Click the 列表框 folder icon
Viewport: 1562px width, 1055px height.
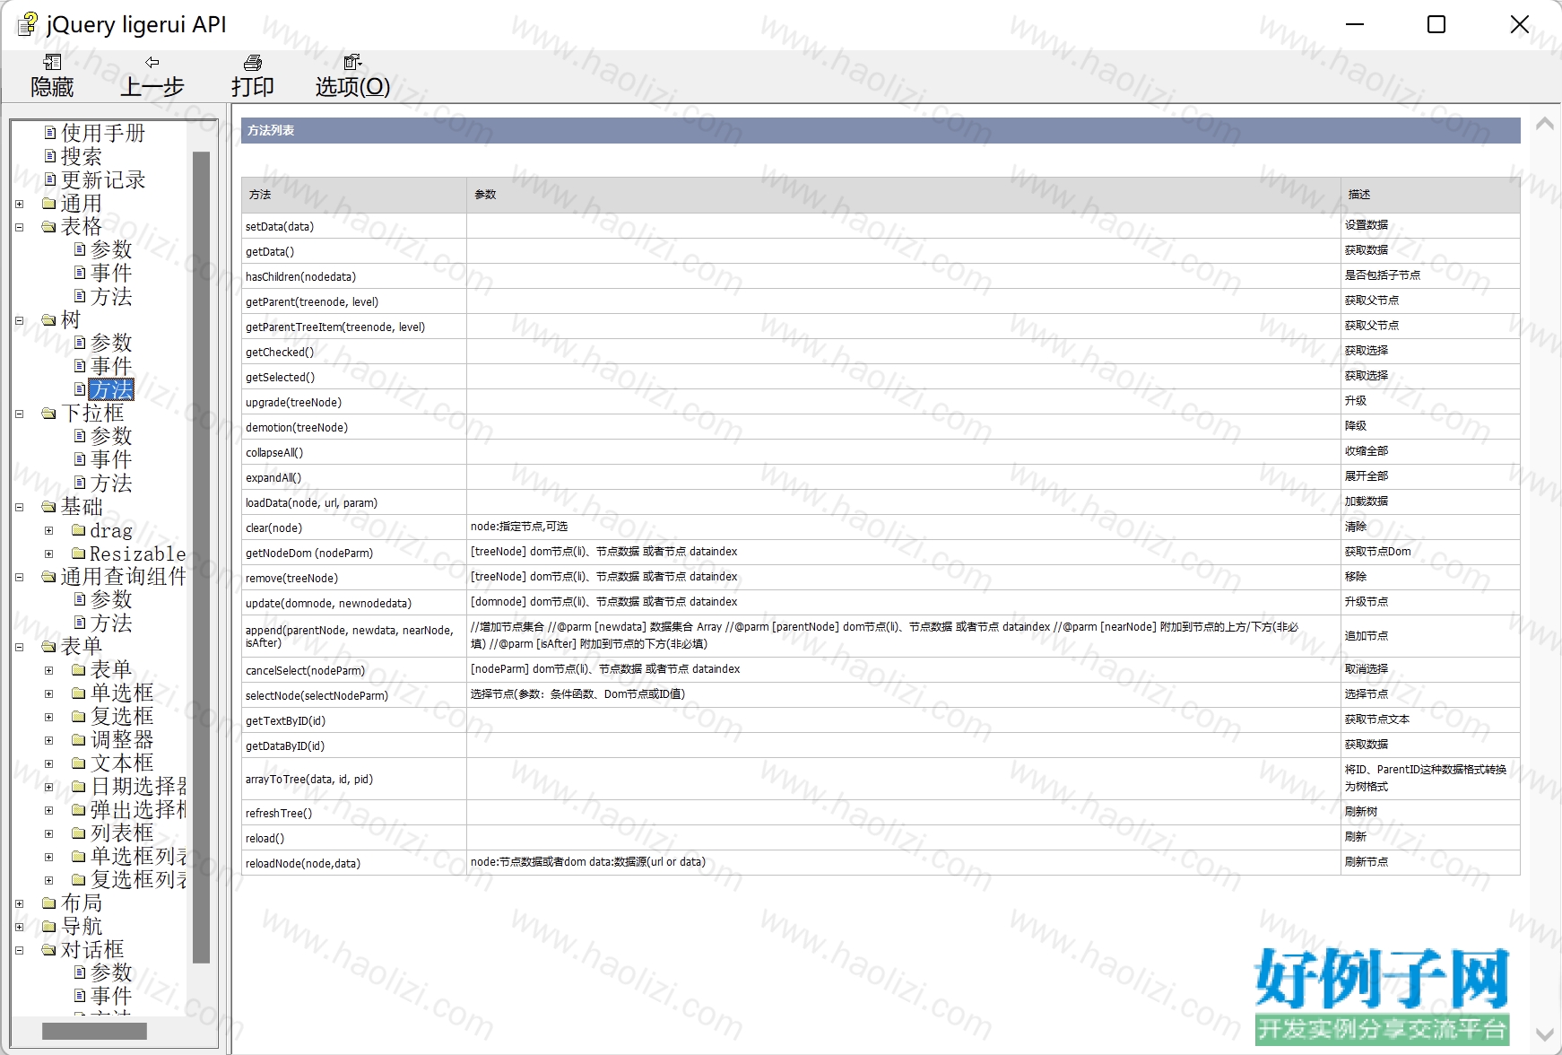tap(79, 833)
